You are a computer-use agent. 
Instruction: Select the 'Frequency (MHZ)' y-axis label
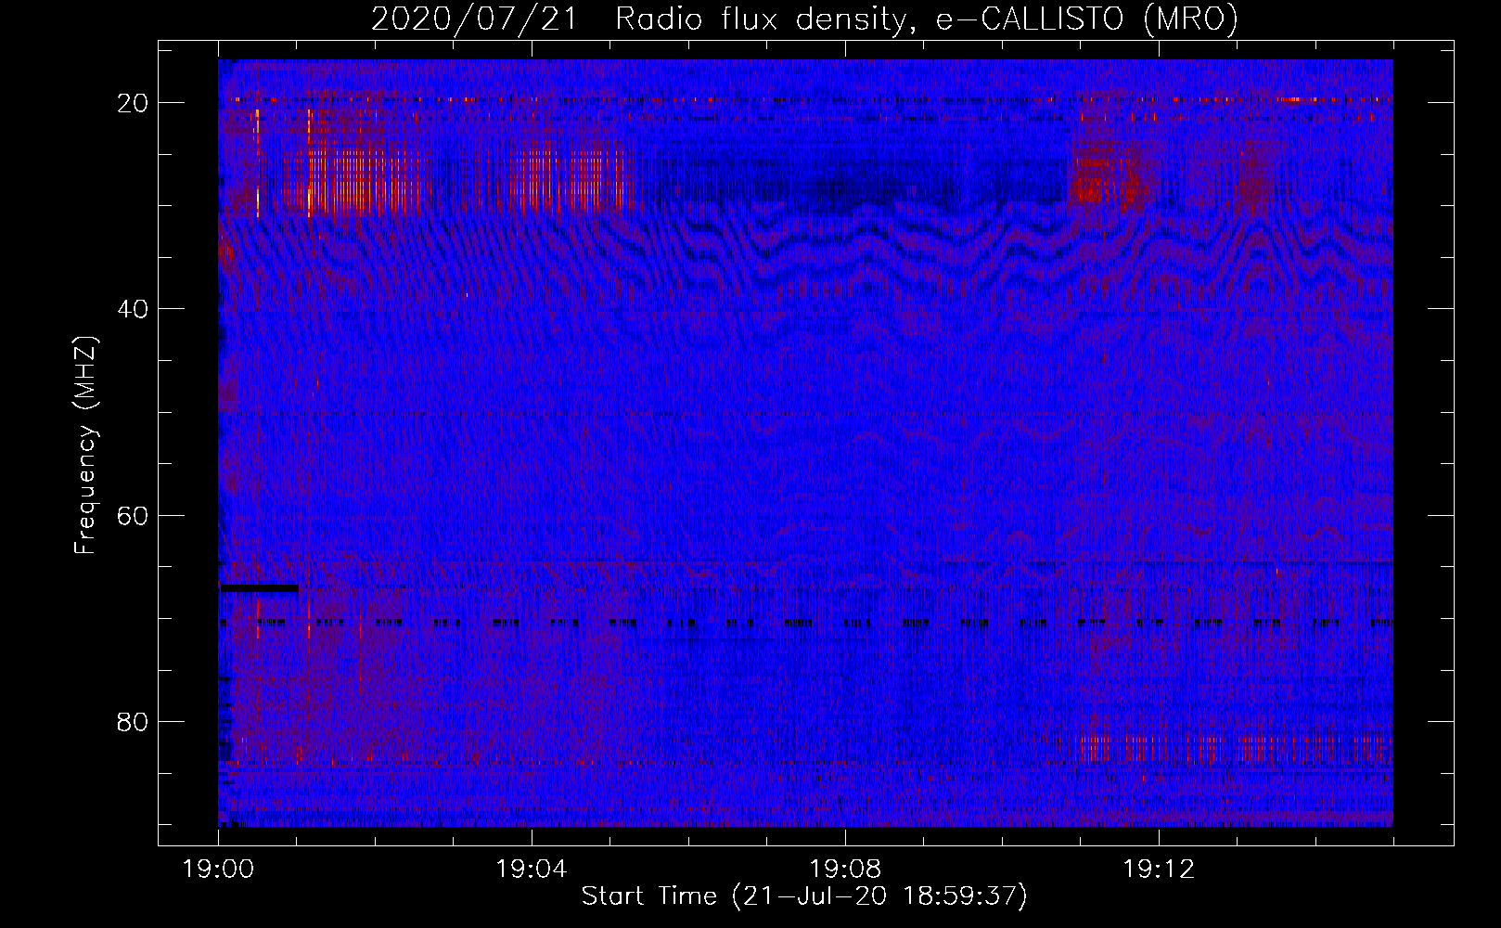tap(85, 446)
